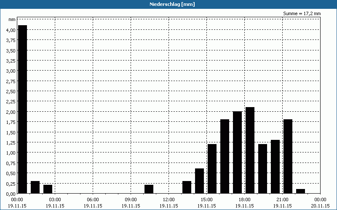Click the y-axis value '0,25'

click(11, 184)
